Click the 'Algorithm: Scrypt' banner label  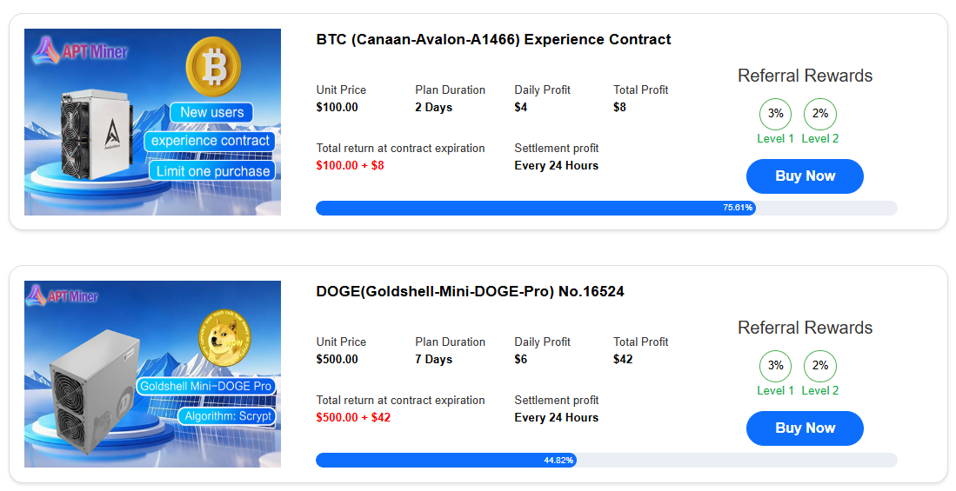click(228, 416)
